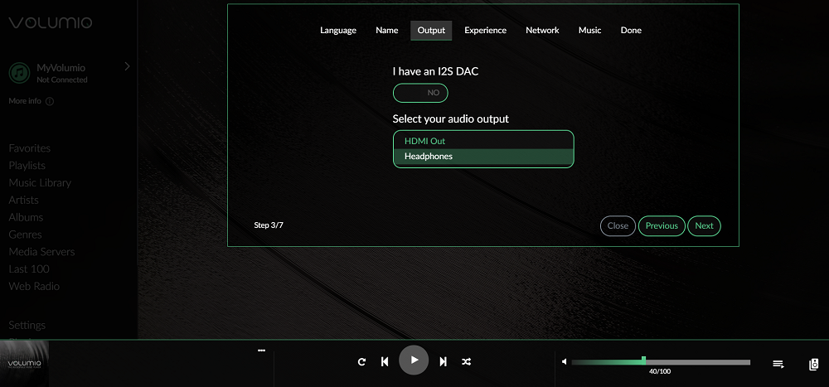This screenshot has width=829, height=387.
Task: Open the Music tab
Action: pyautogui.click(x=590, y=30)
